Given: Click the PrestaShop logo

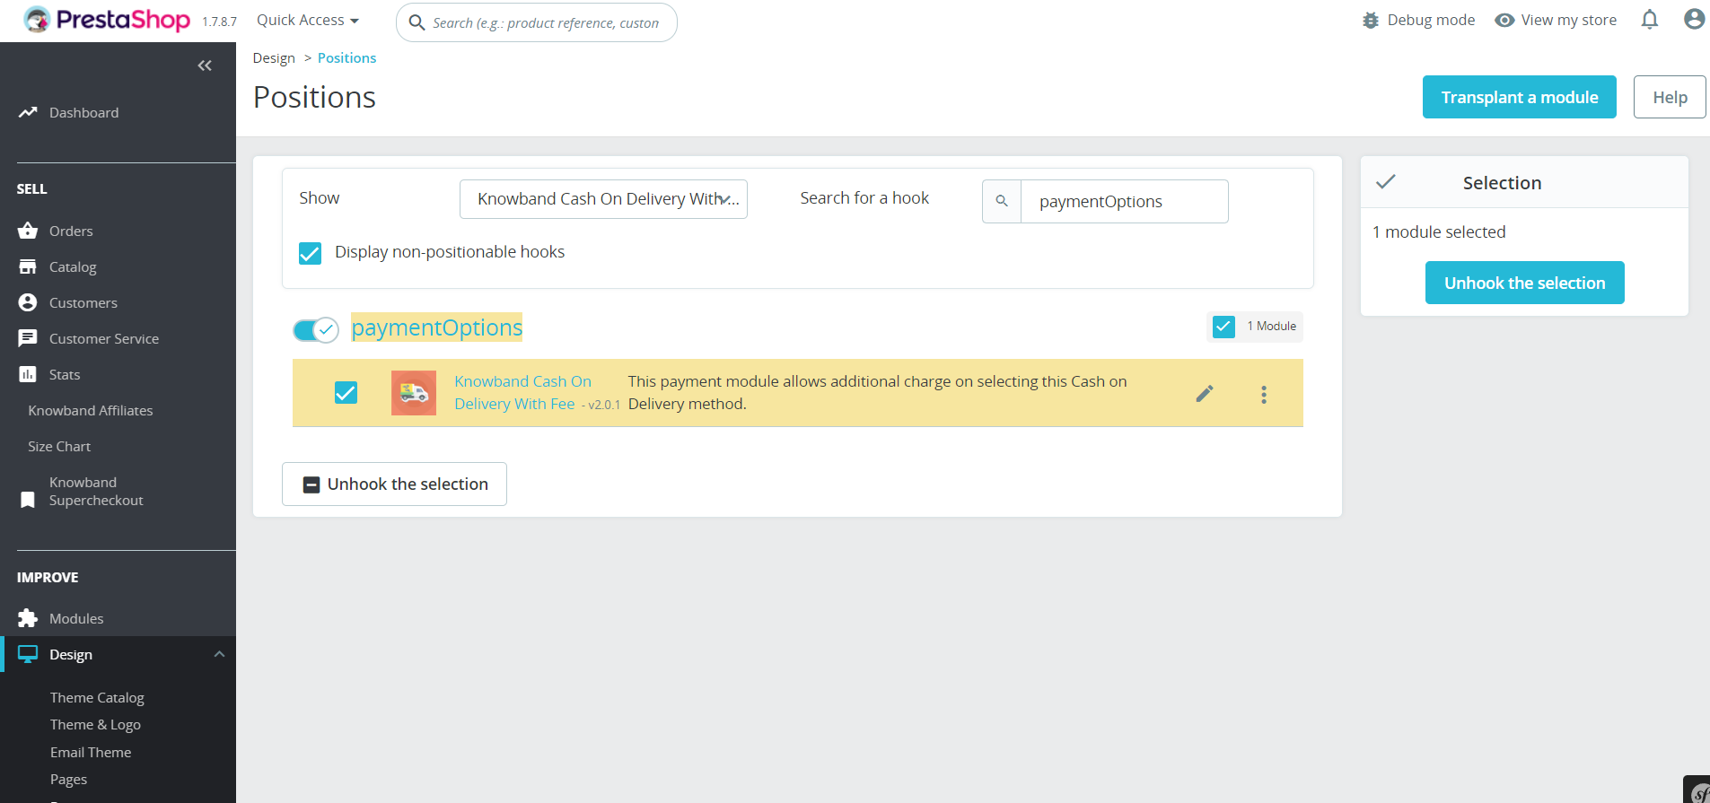Looking at the screenshot, I should (x=107, y=20).
